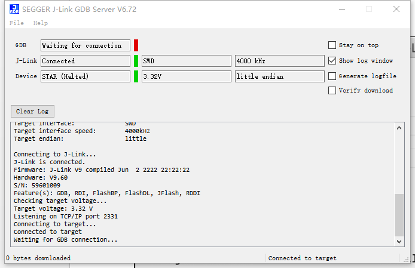415x268 pixels.
Task: Click the green J-Link status indicator
Action: click(x=136, y=61)
